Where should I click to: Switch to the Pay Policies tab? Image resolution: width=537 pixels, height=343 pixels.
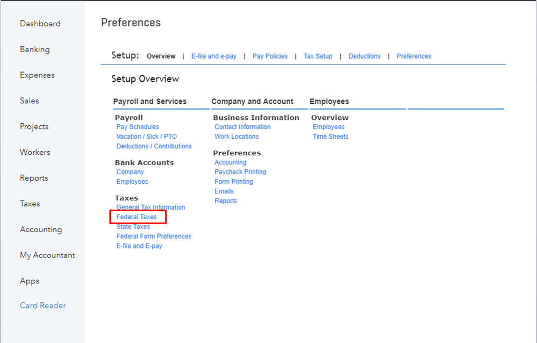270,56
